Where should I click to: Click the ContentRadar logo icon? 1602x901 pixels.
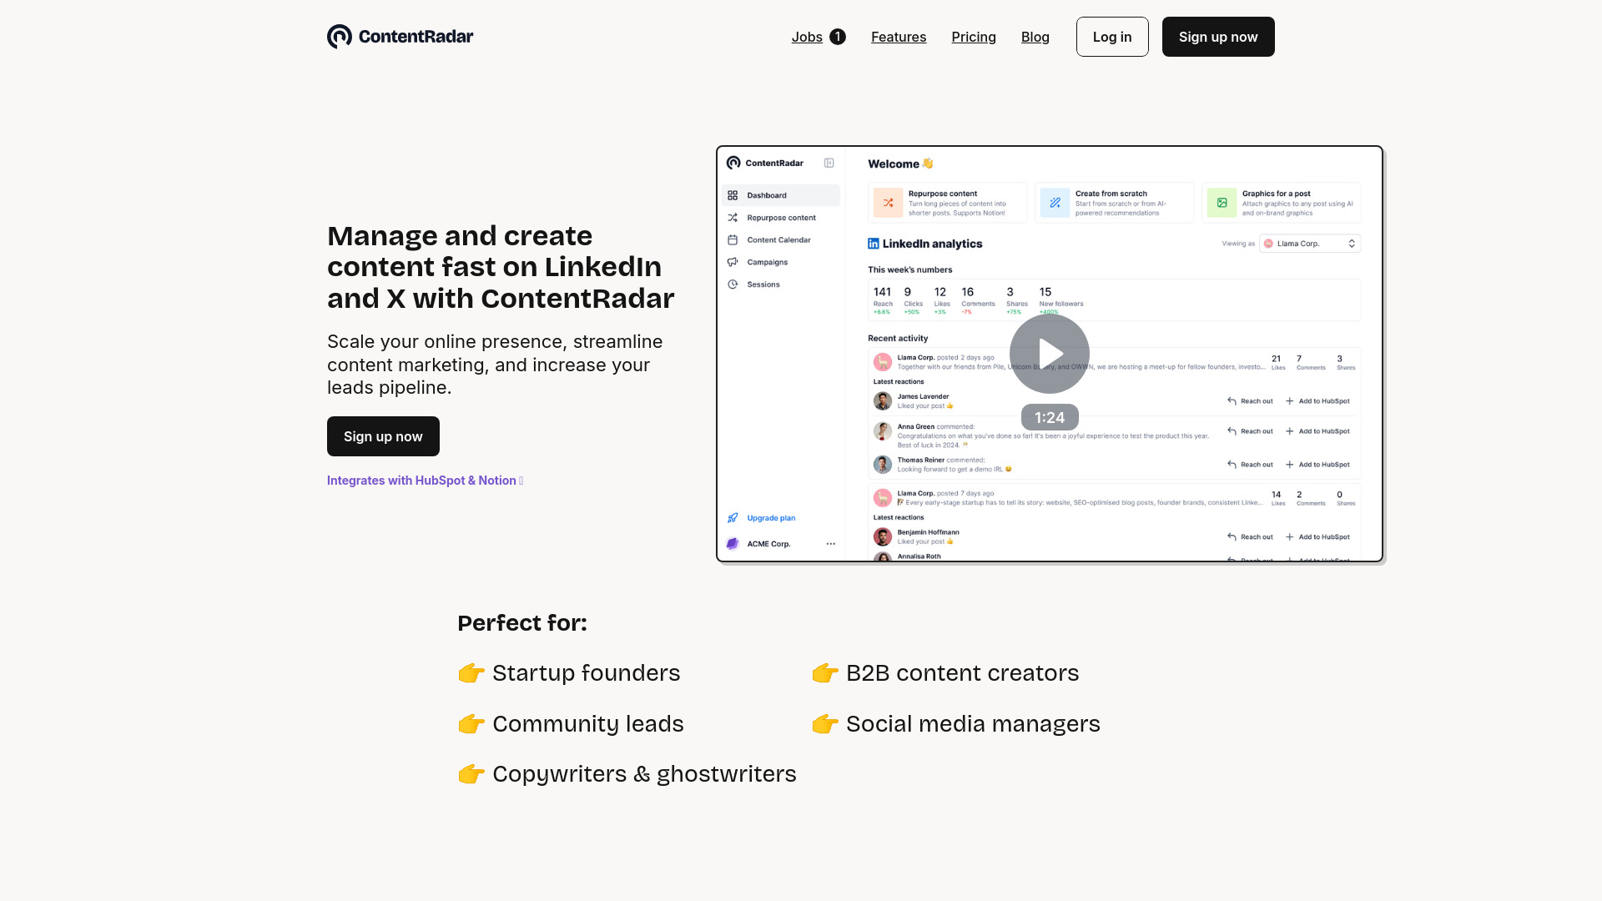click(339, 37)
